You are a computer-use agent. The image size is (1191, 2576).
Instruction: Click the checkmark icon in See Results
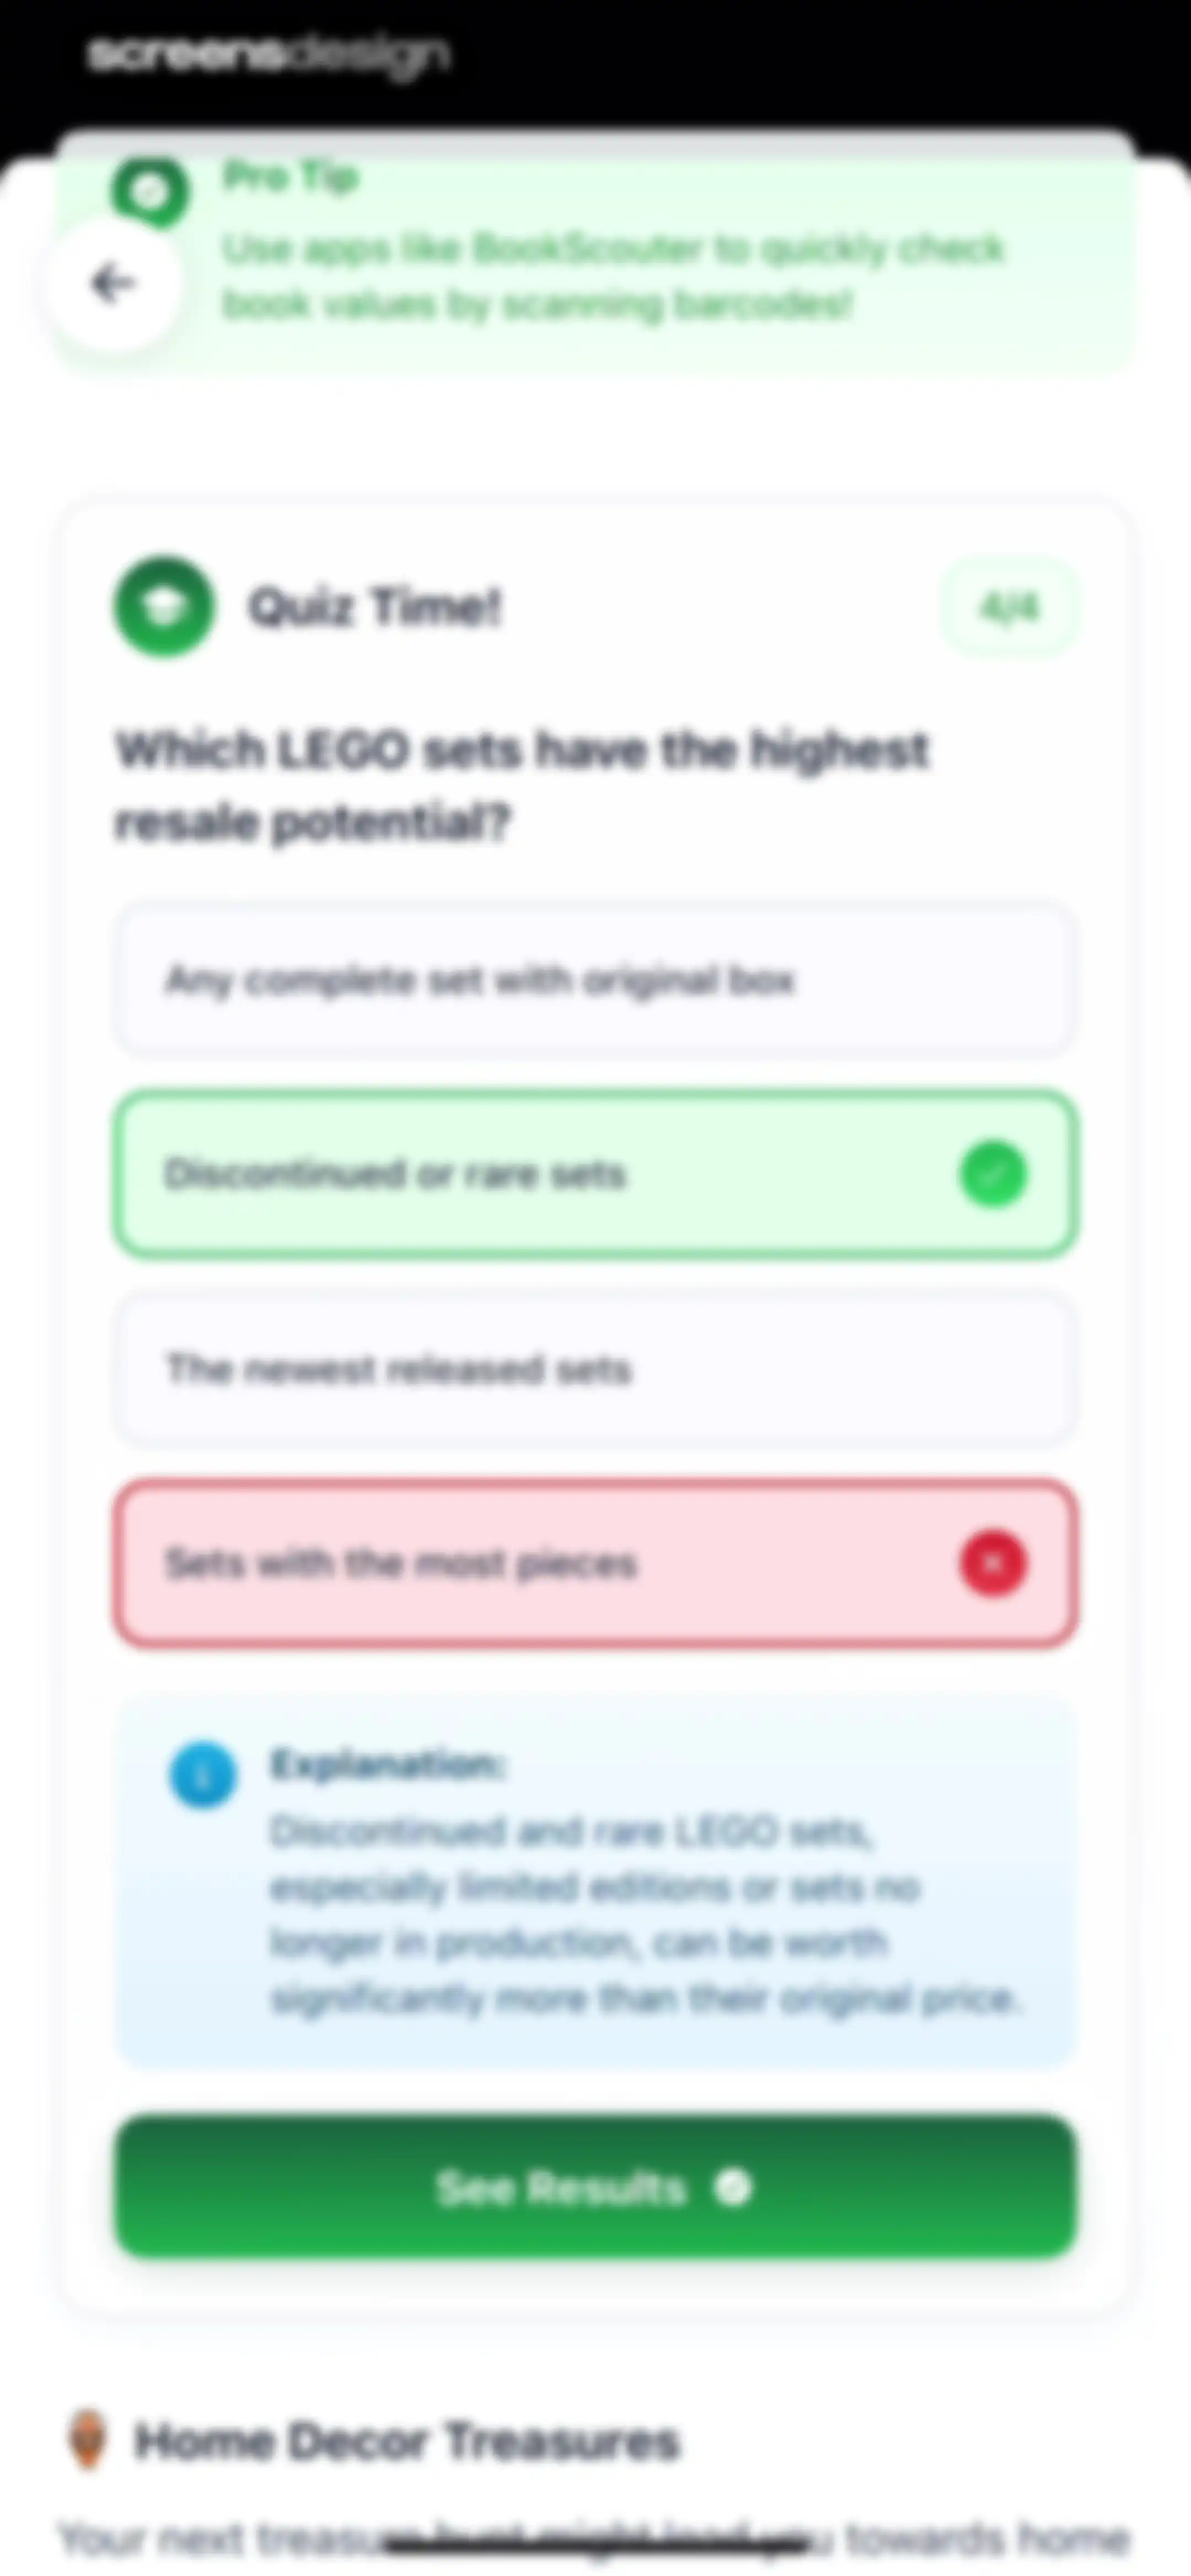pos(732,2187)
